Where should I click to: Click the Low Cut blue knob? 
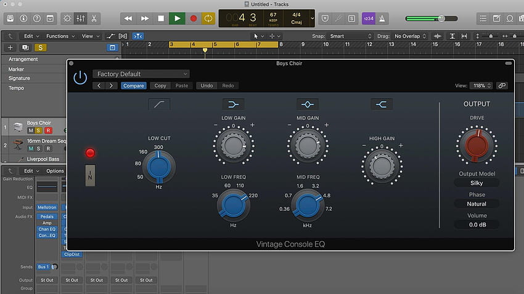point(159,167)
